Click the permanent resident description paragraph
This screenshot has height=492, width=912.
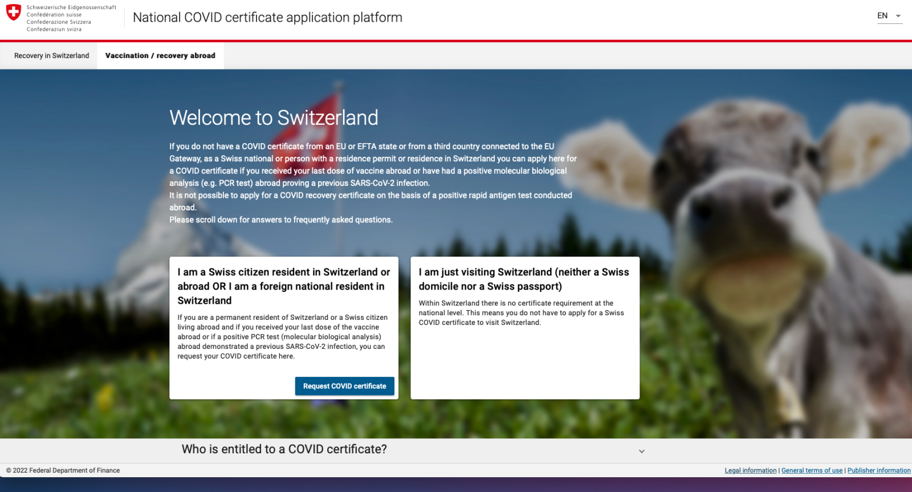tap(282, 337)
